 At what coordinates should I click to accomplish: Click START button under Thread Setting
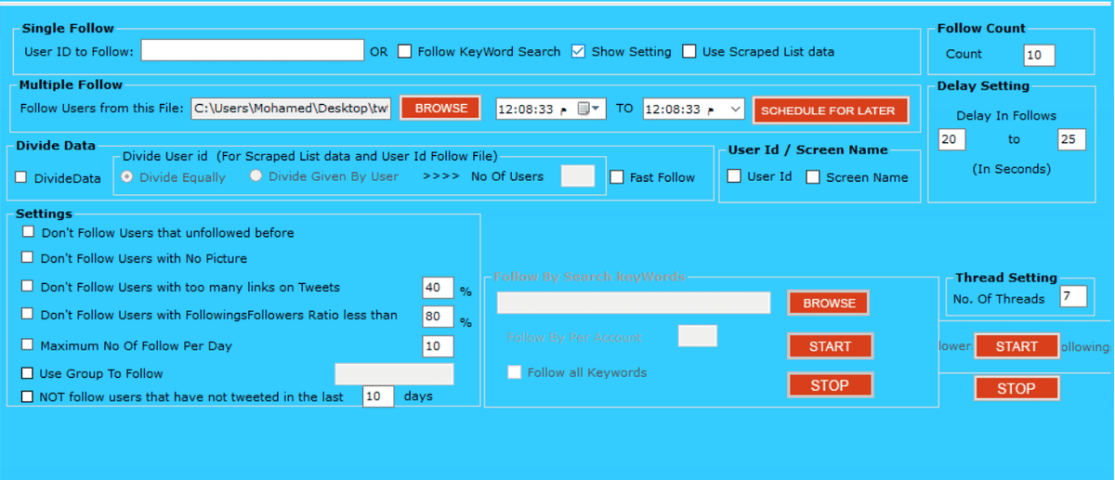1017,346
